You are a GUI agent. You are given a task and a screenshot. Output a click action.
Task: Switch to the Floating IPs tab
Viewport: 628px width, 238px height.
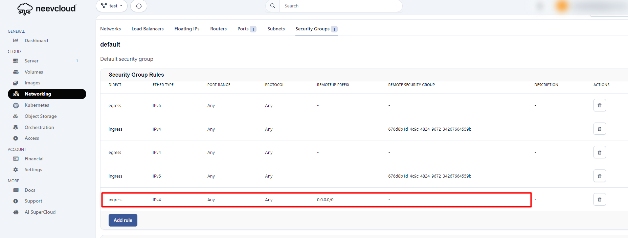pyautogui.click(x=187, y=29)
